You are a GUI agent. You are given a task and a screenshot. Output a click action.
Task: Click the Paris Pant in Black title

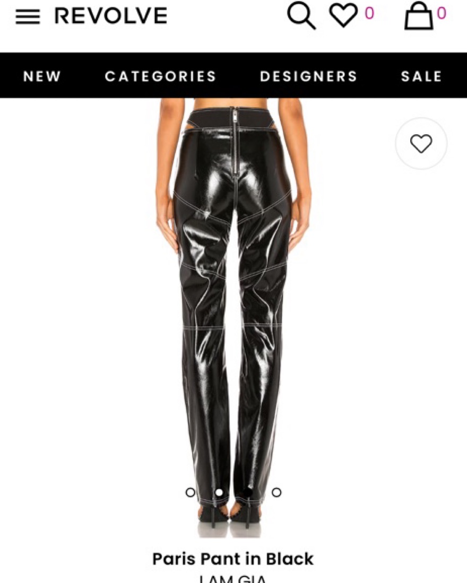pyautogui.click(x=233, y=559)
